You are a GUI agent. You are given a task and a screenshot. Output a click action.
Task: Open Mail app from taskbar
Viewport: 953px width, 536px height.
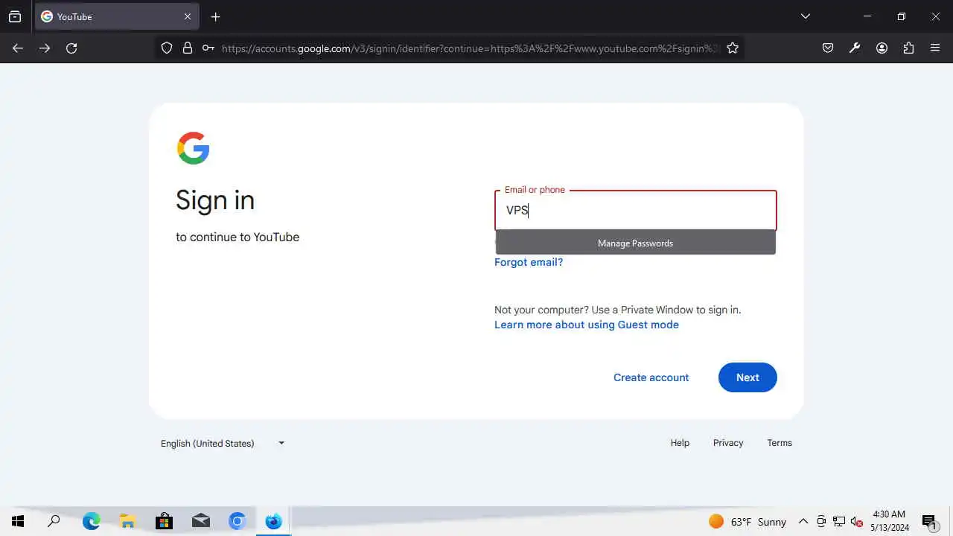tap(201, 521)
